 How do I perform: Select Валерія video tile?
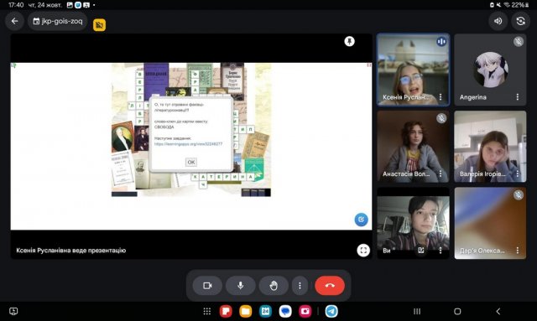coord(490,146)
